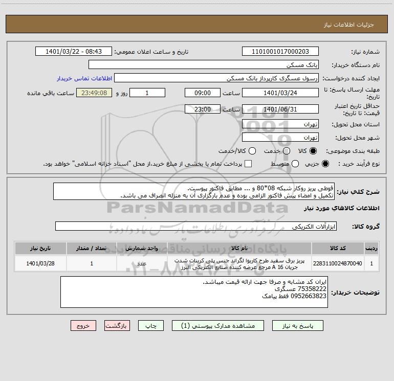394x381 pixels.
Task: Click the announcement date field 1401/03/22 - 08:43
Action: [74, 51]
